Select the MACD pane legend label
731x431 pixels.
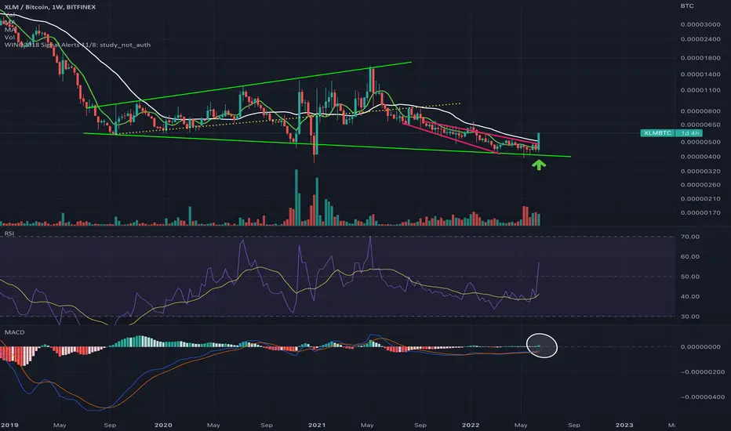coord(14,332)
